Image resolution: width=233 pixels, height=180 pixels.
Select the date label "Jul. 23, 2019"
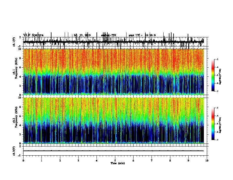(x=82, y=35)
